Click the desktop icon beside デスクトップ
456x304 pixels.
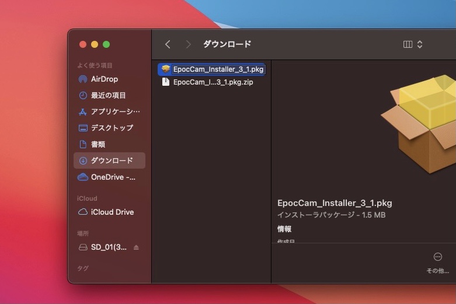pyautogui.click(x=83, y=128)
